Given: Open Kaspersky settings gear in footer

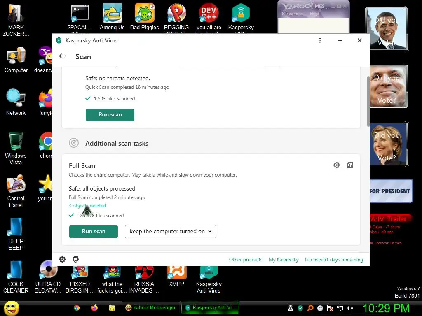Looking at the screenshot, I should point(62,259).
